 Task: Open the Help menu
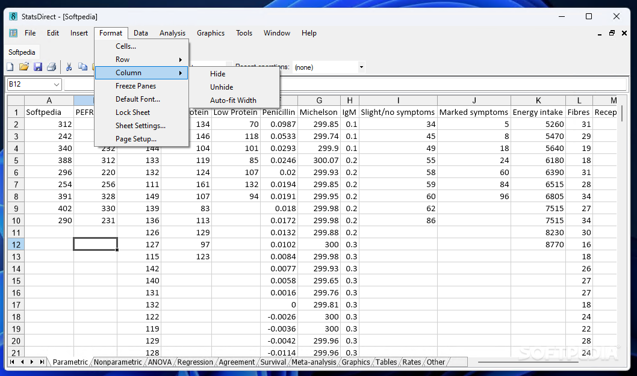coord(309,33)
